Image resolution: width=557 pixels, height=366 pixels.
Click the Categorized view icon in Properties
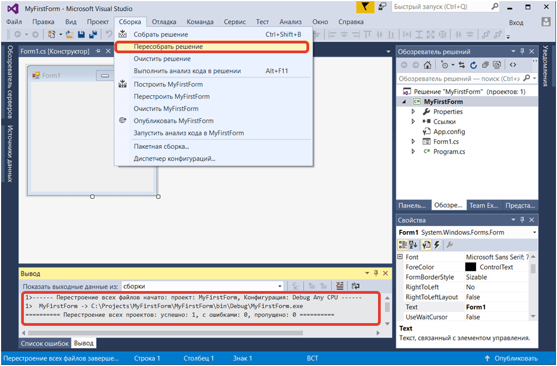[x=402, y=245]
